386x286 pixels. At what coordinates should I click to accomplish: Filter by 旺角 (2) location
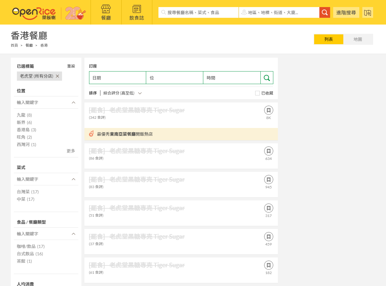click(24, 137)
